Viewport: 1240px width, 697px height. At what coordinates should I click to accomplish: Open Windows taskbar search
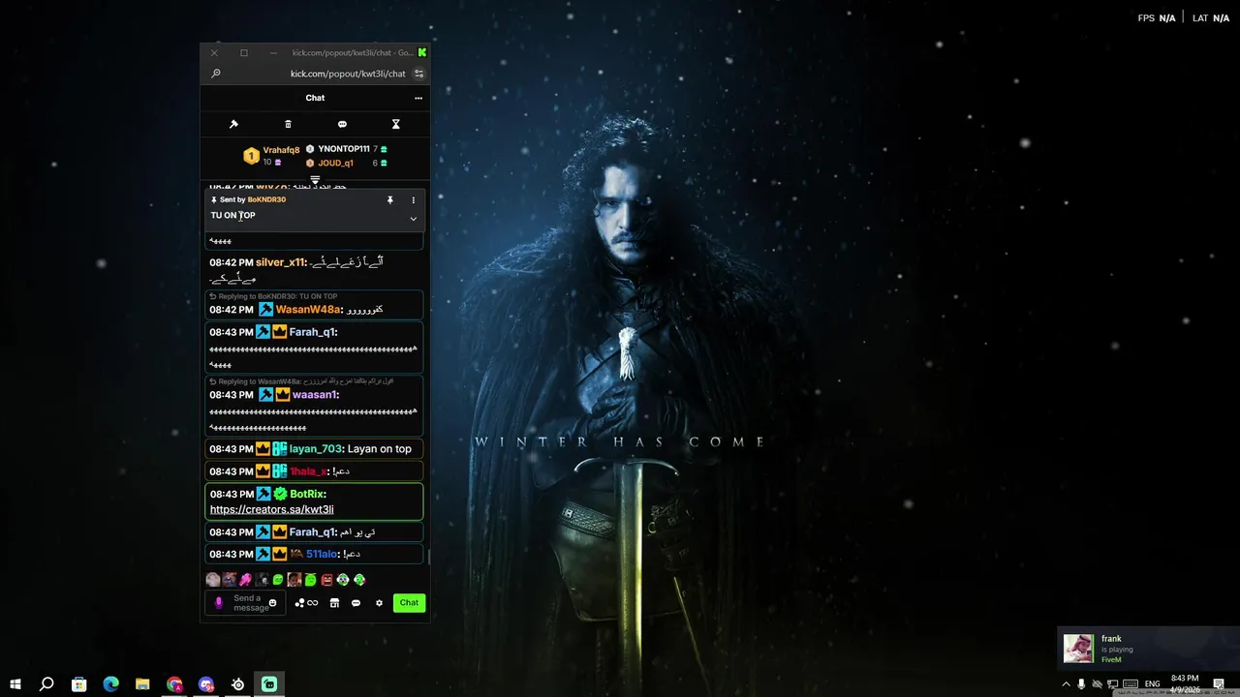(46, 684)
